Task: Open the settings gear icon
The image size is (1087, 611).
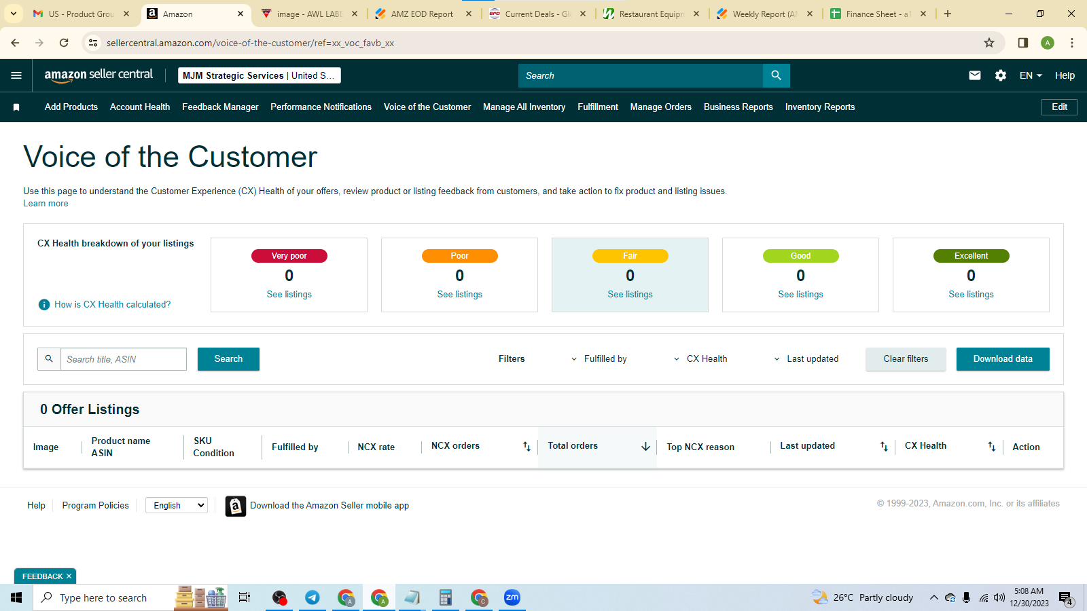Action: (1001, 75)
